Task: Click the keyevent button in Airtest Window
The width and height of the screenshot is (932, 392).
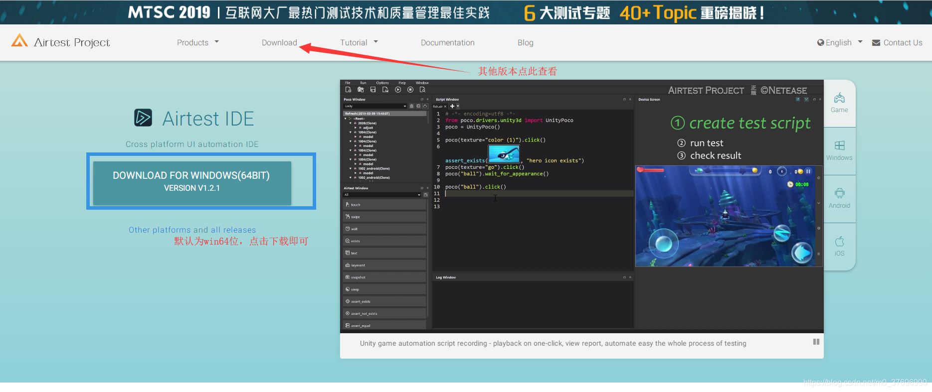Action: (384, 265)
